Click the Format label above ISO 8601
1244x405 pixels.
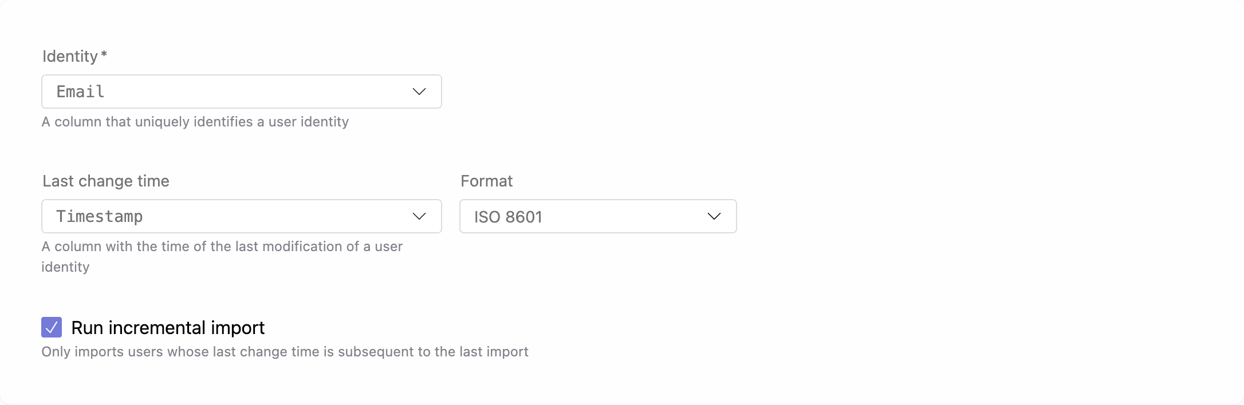click(x=486, y=181)
